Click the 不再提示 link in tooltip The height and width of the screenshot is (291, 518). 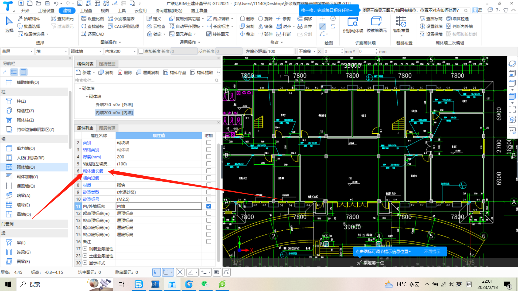tap(432, 251)
